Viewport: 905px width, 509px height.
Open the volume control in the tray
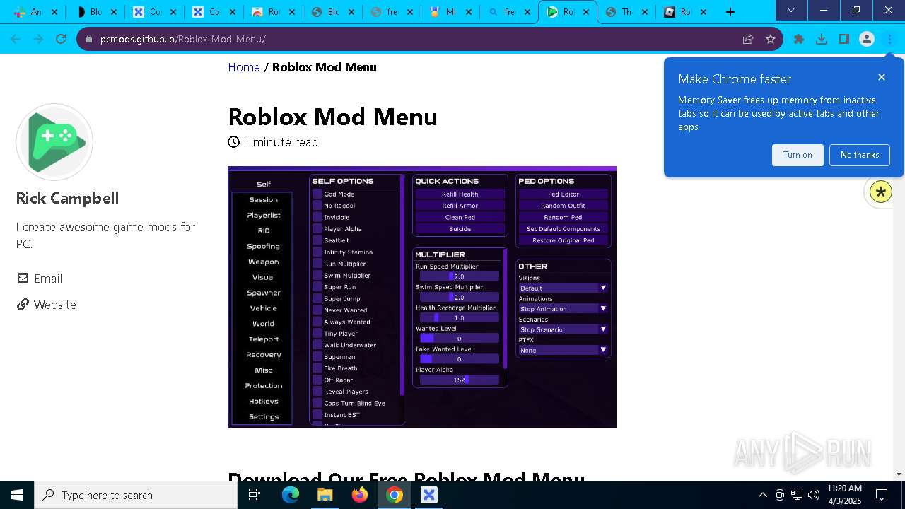814,495
